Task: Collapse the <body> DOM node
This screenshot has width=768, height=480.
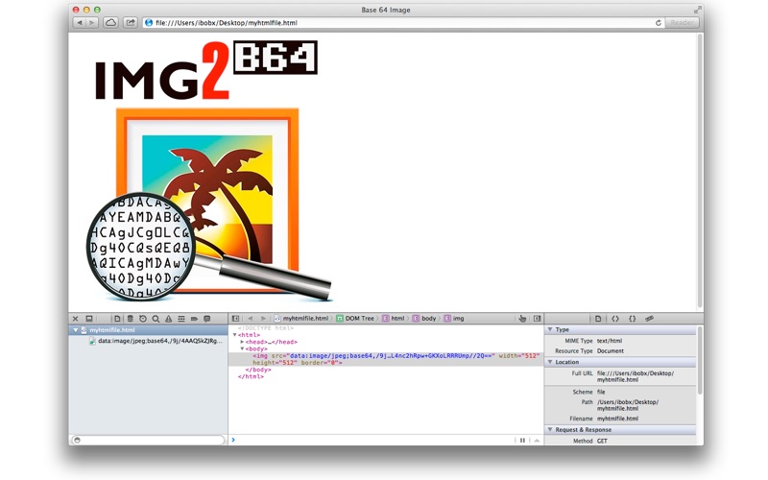Action: tap(242, 348)
